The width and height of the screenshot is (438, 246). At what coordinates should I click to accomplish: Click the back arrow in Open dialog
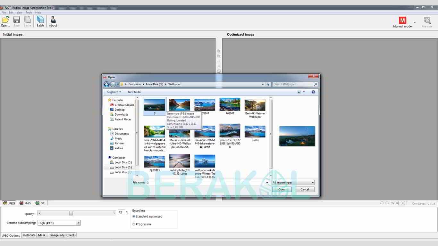pos(107,84)
